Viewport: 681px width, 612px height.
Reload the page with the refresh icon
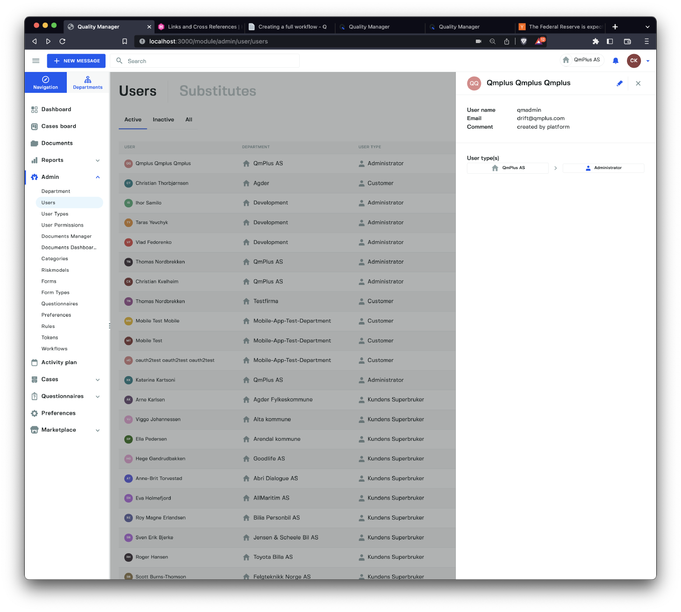coord(63,41)
